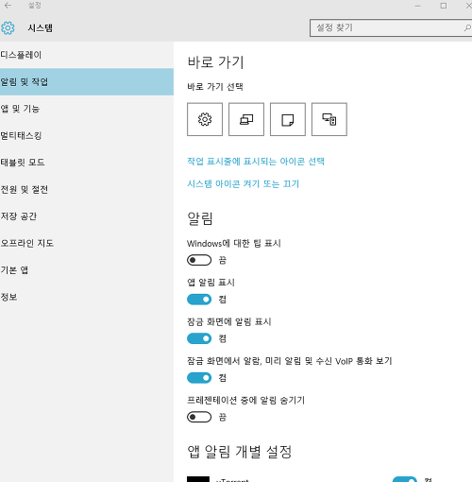Open the 정보 page
Viewport: 472px width, 482px height.
[x=87, y=297]
